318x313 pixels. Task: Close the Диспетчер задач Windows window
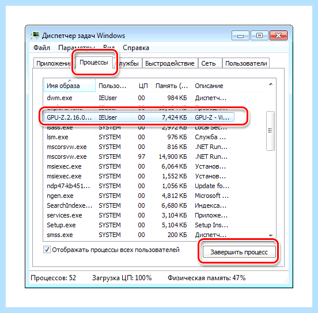[x=278, y=36]
